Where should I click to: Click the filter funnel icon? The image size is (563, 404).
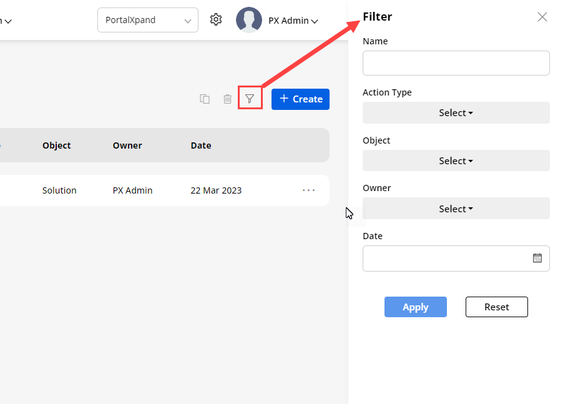250,99
